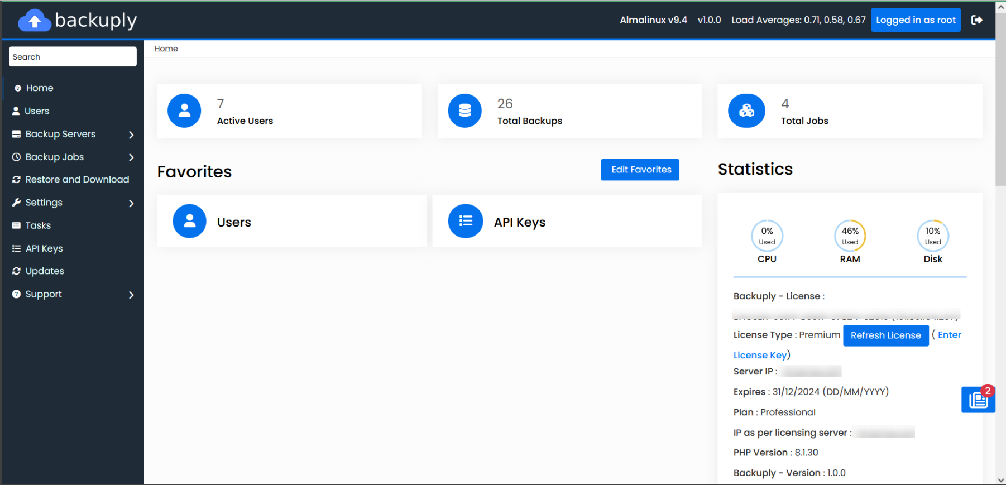This screenshot has height=485, width=1006.
Task: Click the API Keys favorite list icon
Action: 466,221
